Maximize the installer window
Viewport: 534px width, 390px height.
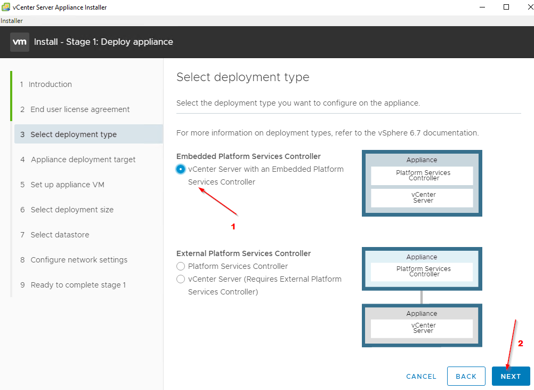(506, 7)
